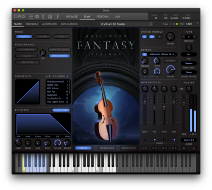Load the Close microphone
212x190 pixels.
(145, 140)
